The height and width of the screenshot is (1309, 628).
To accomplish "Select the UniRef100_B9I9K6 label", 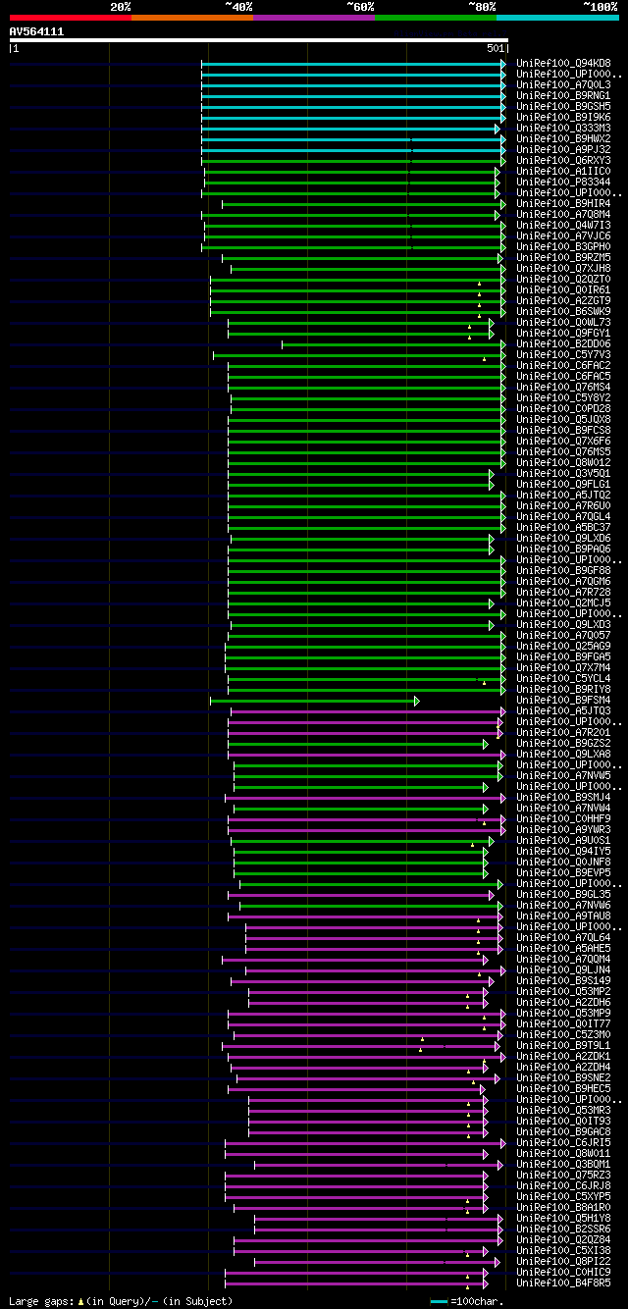I will (x=563, y=117).
